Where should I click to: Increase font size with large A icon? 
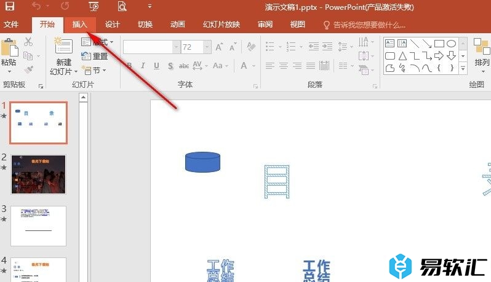[x=219, y=47]
